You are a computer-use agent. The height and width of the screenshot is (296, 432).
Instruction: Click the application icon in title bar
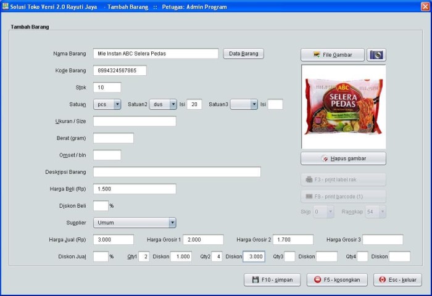tap(5, 6)
